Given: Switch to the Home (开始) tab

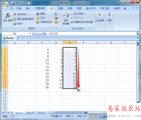Looking at the screenshot, I should pyautogui.click(x=19, y=8).
